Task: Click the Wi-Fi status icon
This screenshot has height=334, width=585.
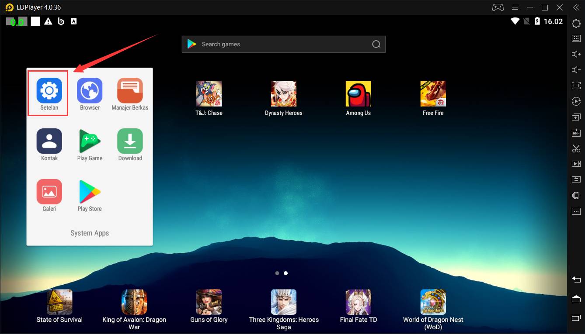Action: click(x=515, y=21)
